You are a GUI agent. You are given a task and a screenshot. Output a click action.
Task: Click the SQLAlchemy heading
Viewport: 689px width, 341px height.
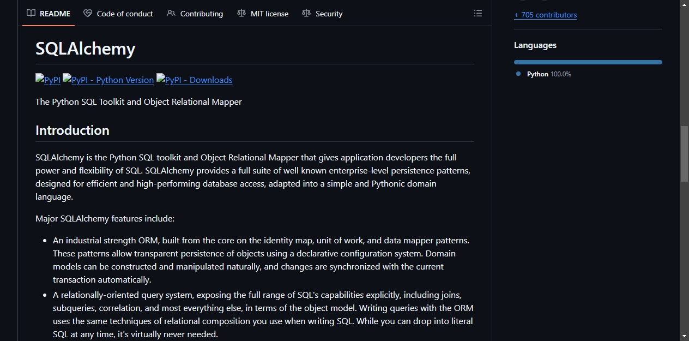86,49
